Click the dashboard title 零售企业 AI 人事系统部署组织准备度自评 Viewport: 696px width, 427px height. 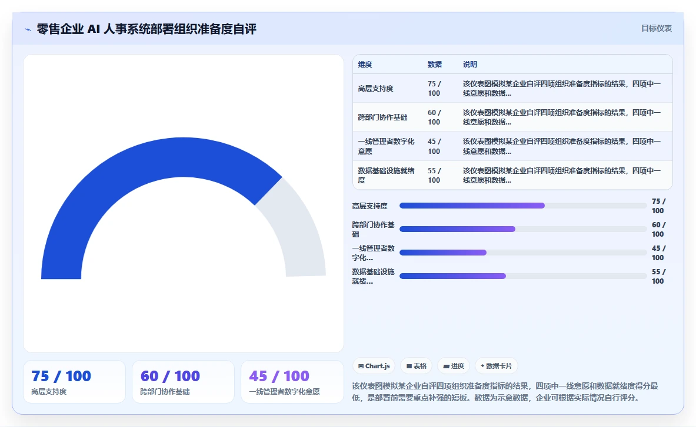coord(146,29)
